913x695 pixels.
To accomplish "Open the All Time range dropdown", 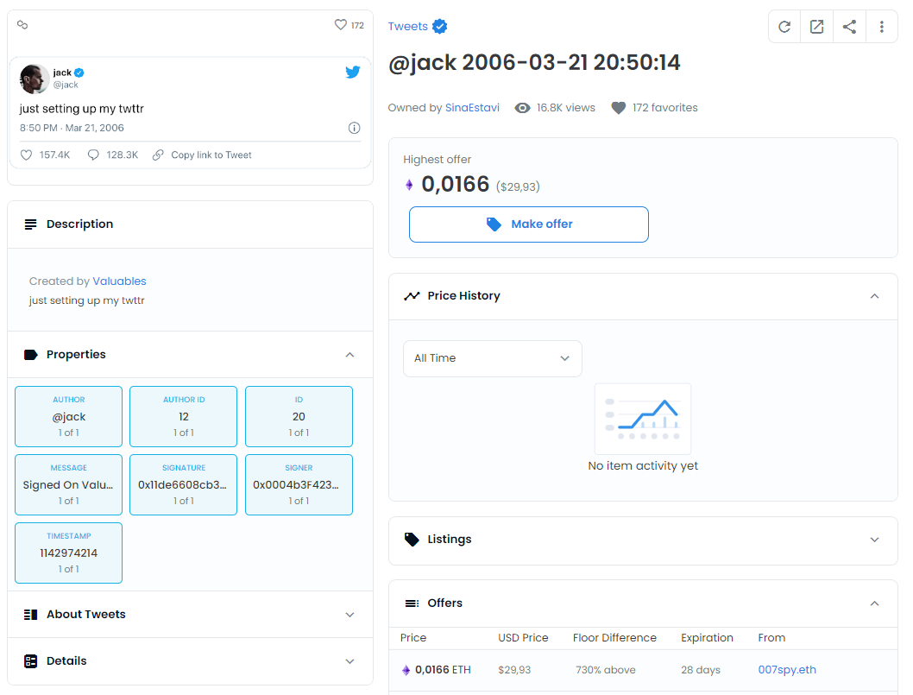I will pos(493,358).
